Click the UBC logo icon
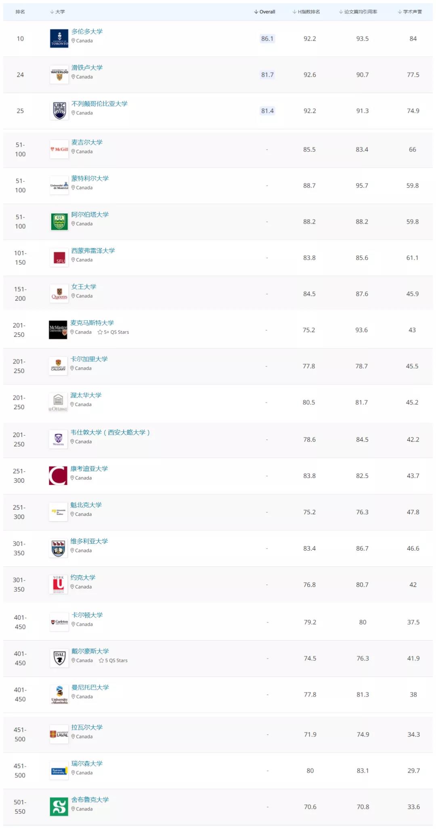Image resolution: width=436 pixels, height=829 pixels. click(x=59, y=111)
